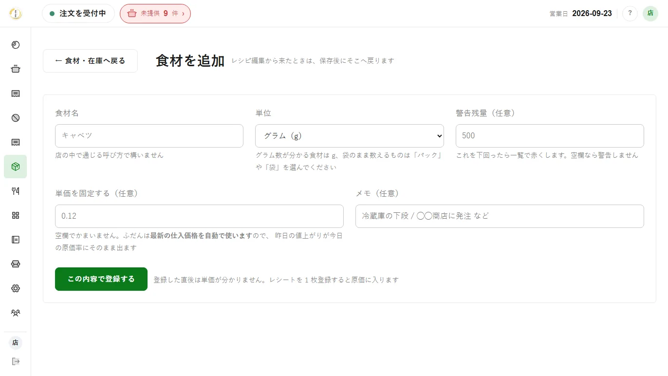Open the fork and knife menu icon

(15, 191)
